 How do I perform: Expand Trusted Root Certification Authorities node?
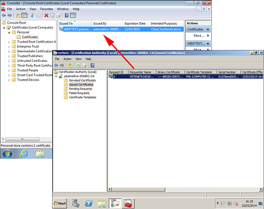tap(9, 42)
